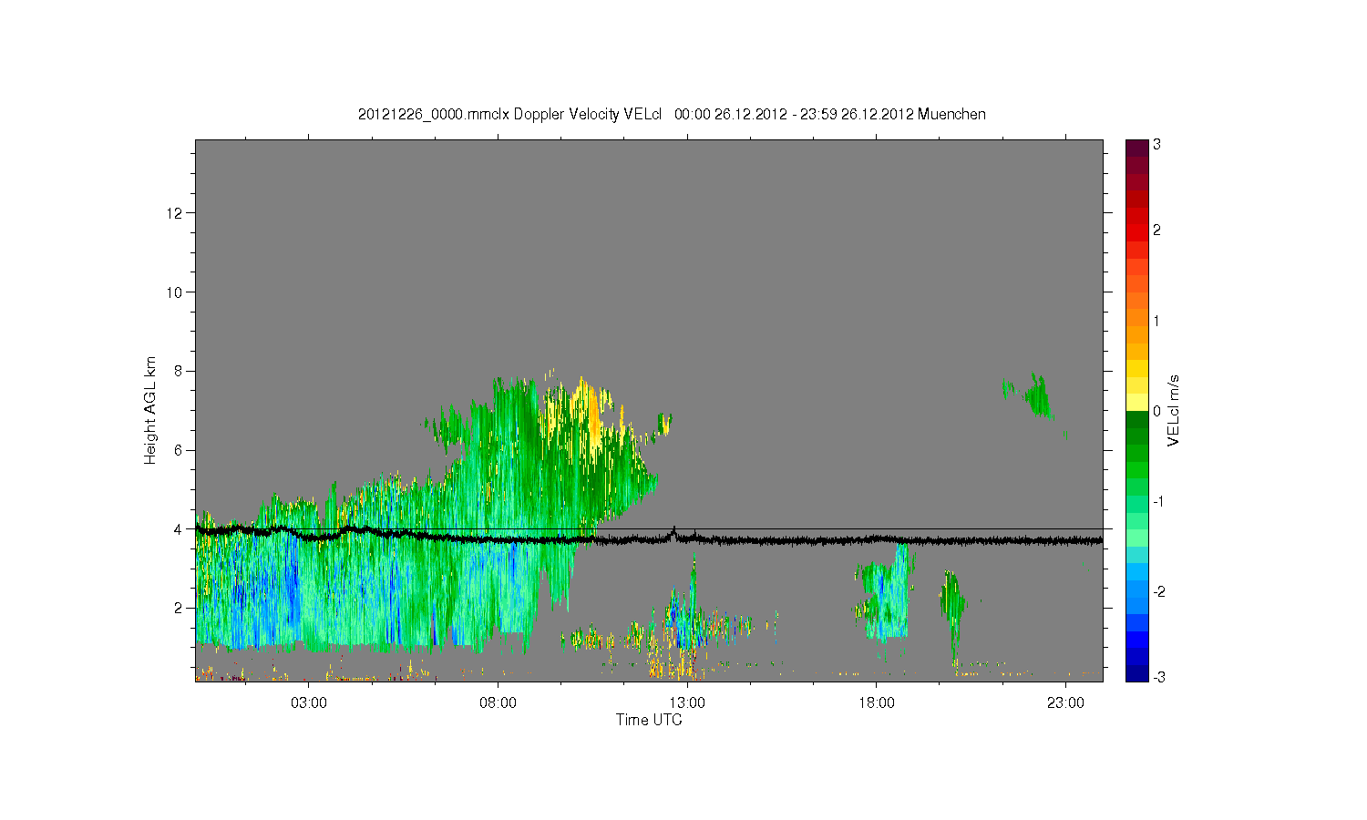Click the 23:00 time tick label
Image resolution: width=1367 pixels, height=820 pixels.
point(1065,703)
